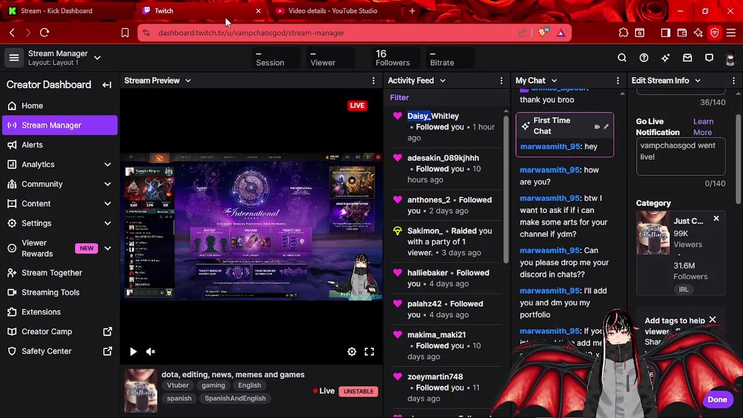Open the Brave shields icon

coord(542,33)
